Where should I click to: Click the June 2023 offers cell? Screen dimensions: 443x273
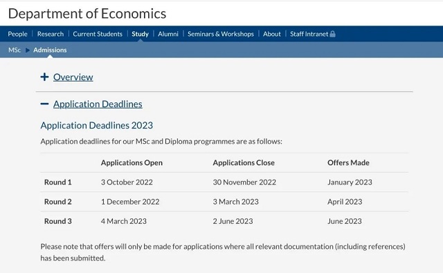[345, 221]
